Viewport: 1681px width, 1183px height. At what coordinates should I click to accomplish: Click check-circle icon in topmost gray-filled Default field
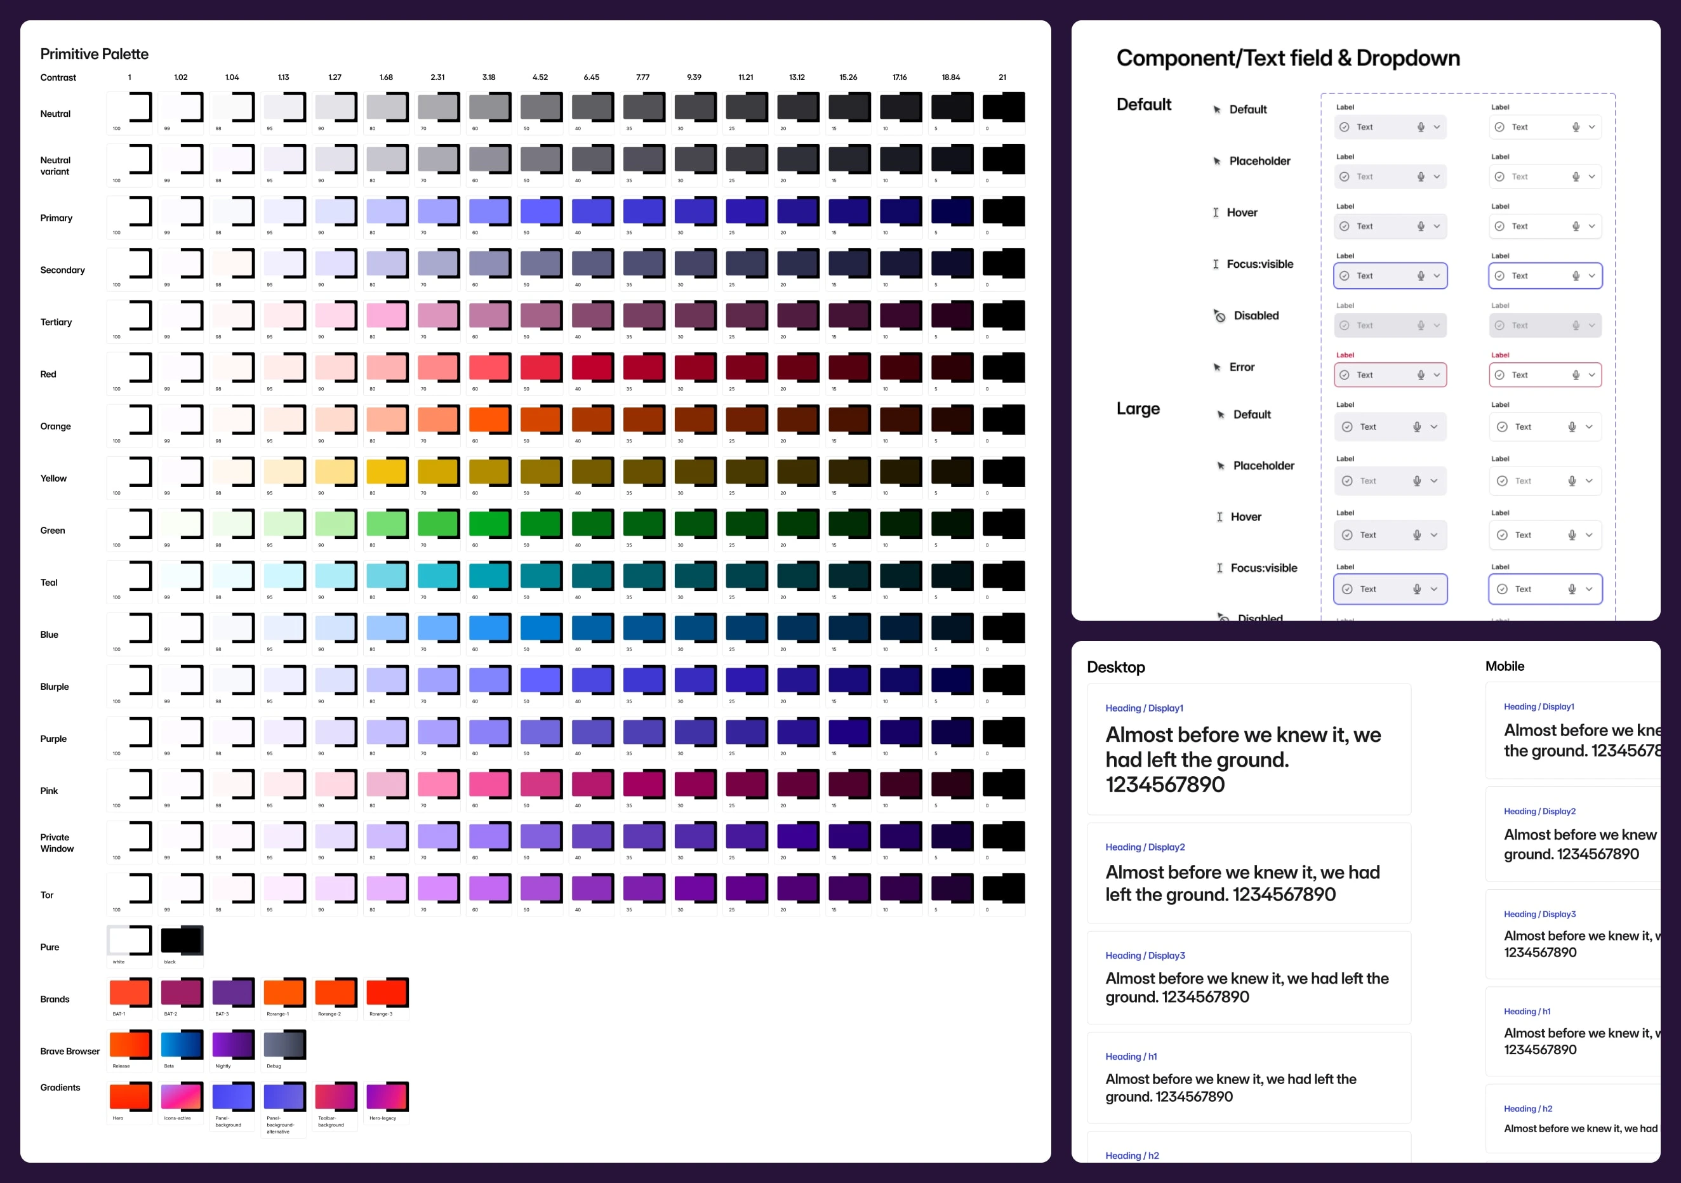pos(1344,128)
